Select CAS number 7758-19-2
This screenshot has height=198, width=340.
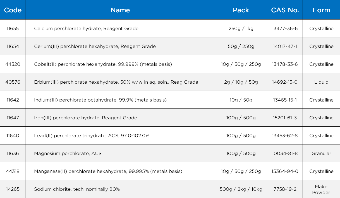click(x=285, y=189)
